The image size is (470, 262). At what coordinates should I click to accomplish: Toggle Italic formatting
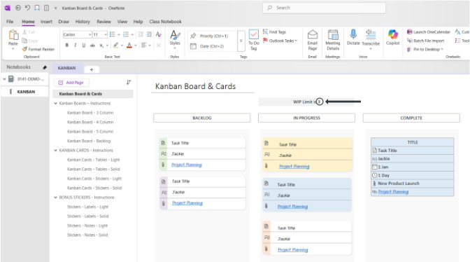[x=76, y=46]
